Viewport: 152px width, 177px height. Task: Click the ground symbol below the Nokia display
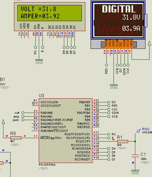point(114,86)
